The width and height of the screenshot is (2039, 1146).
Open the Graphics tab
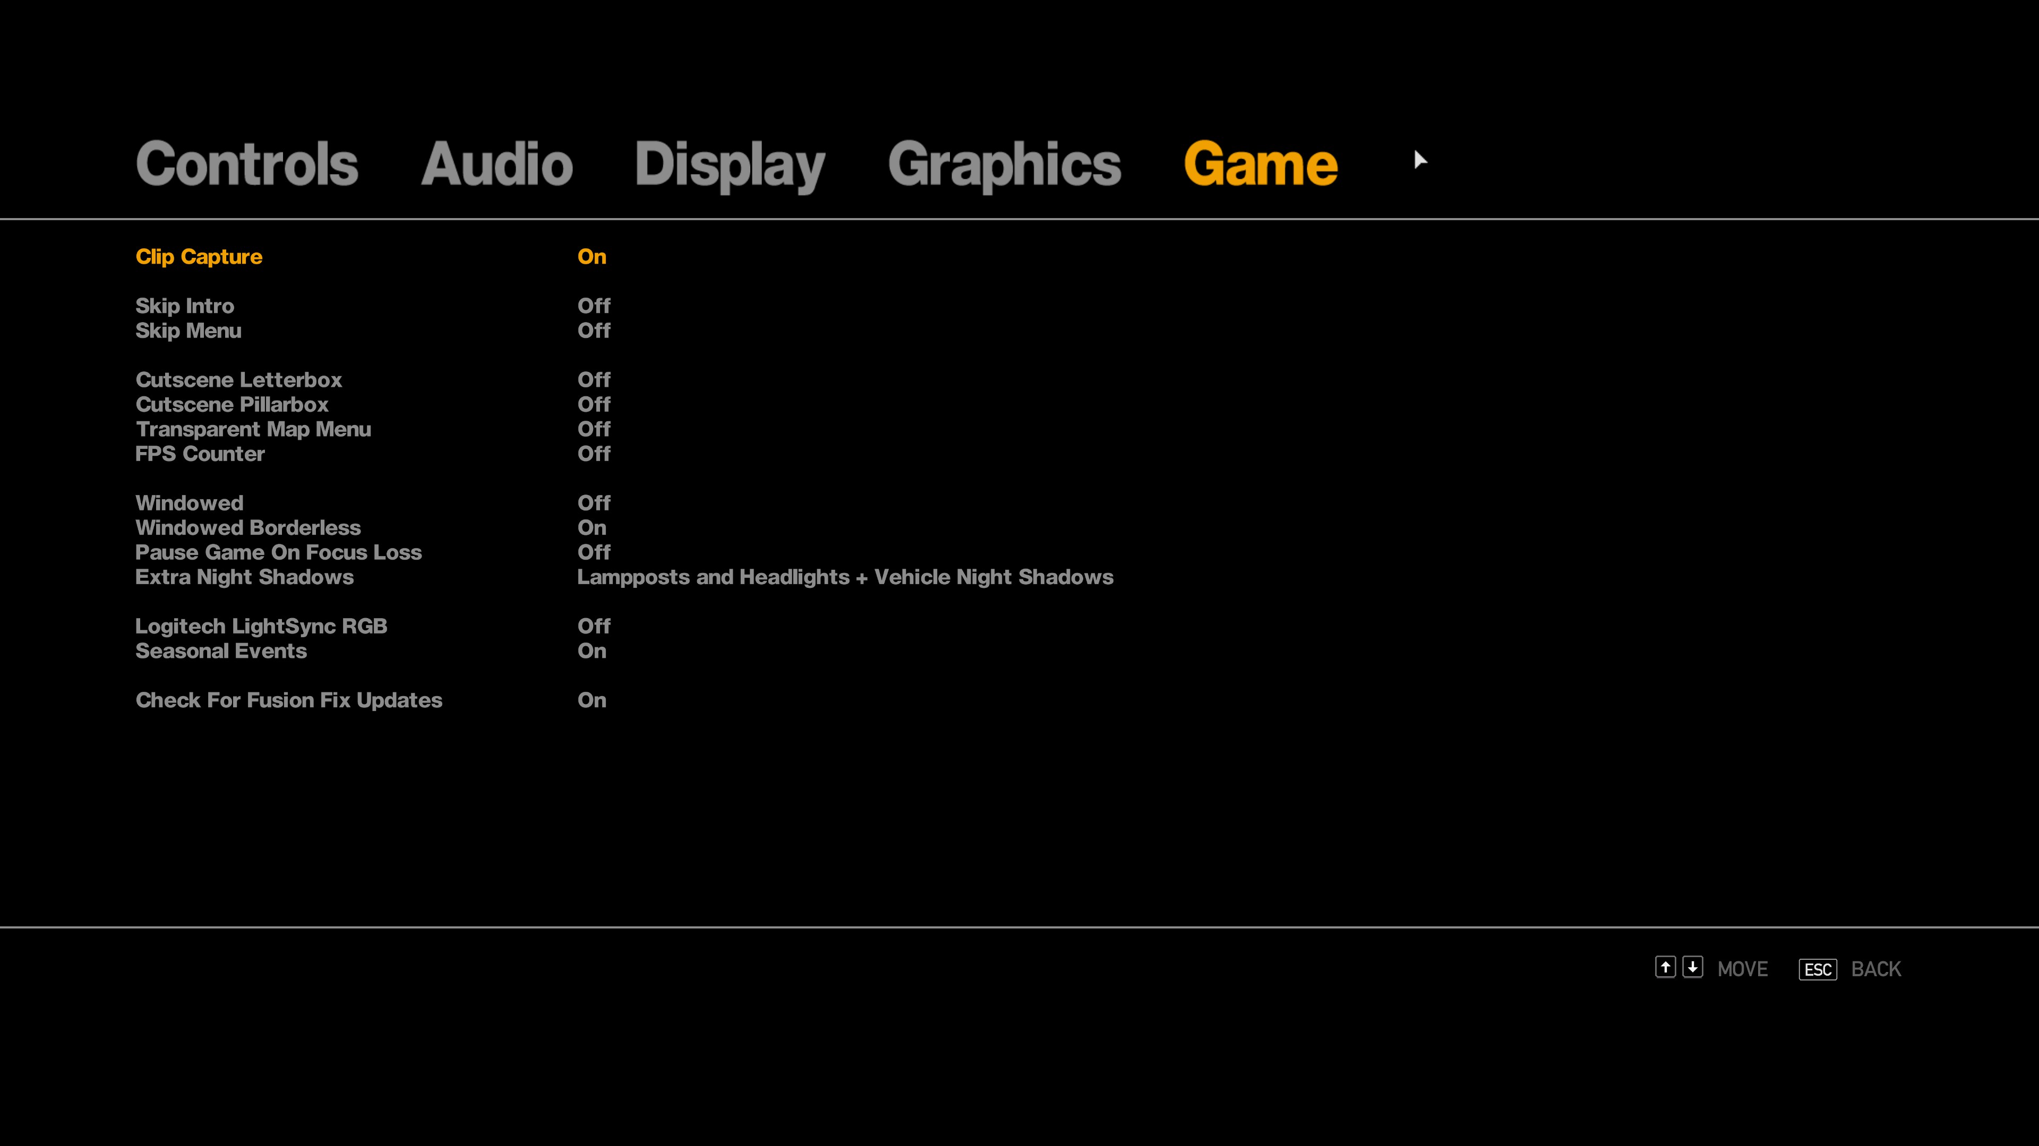click(1004, 164)
